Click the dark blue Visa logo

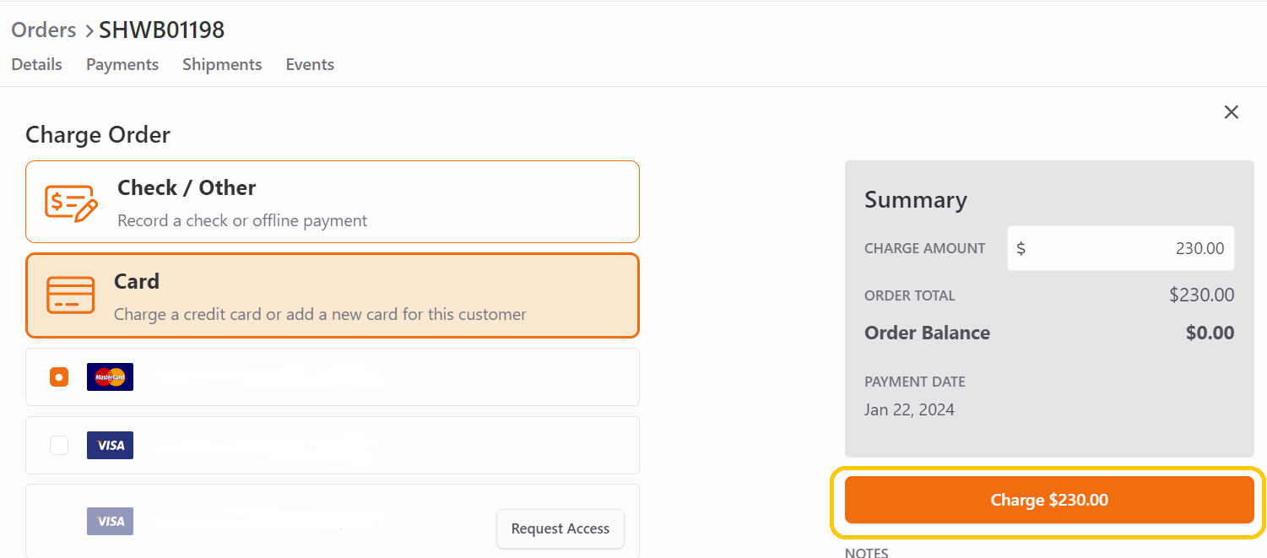[x=110, y=445]
